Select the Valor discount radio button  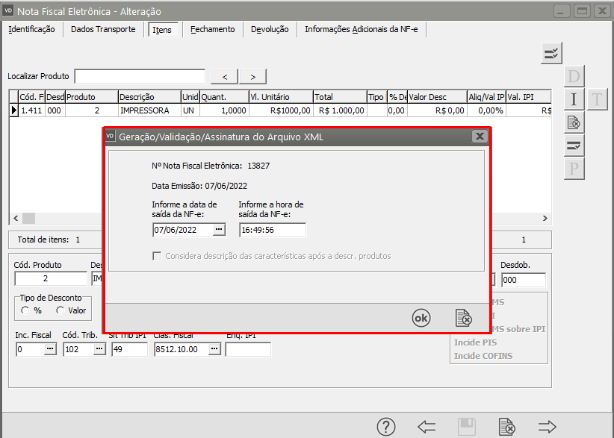point(60,310)
